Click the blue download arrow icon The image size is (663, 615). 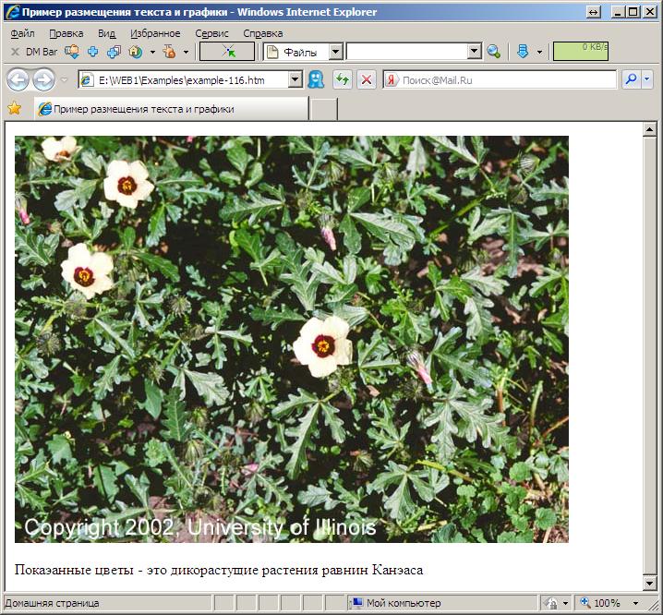523,52
